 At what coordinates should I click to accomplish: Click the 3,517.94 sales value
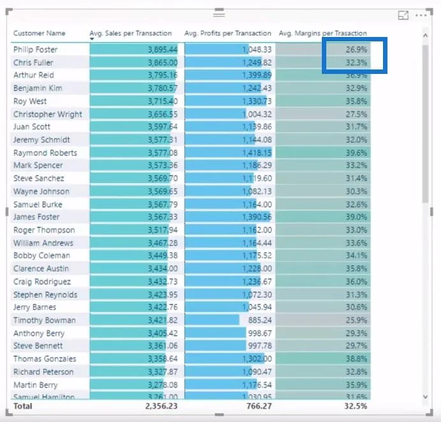coord(163,230)
